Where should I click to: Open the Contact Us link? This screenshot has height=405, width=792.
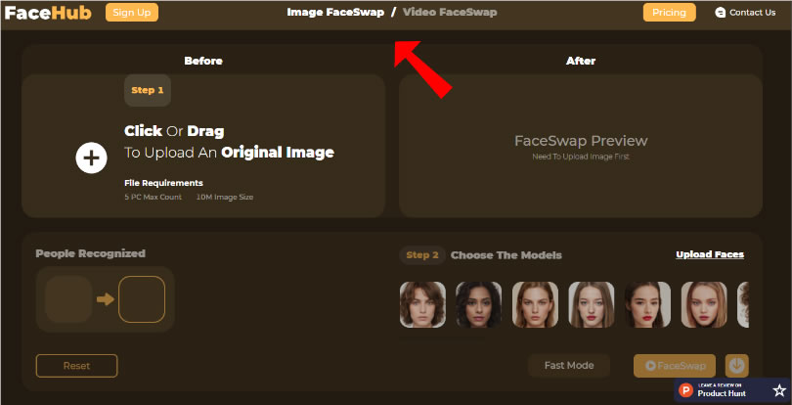click(752, 13)
